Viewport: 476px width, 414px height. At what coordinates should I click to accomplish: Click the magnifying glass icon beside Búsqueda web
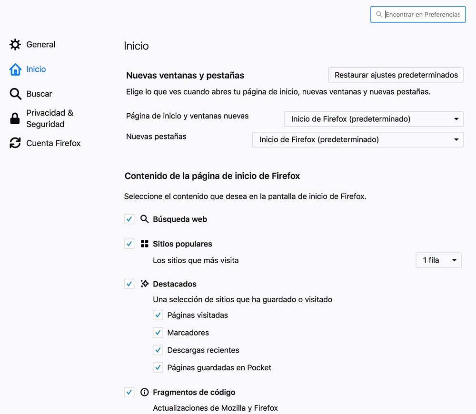coord(144,219)
